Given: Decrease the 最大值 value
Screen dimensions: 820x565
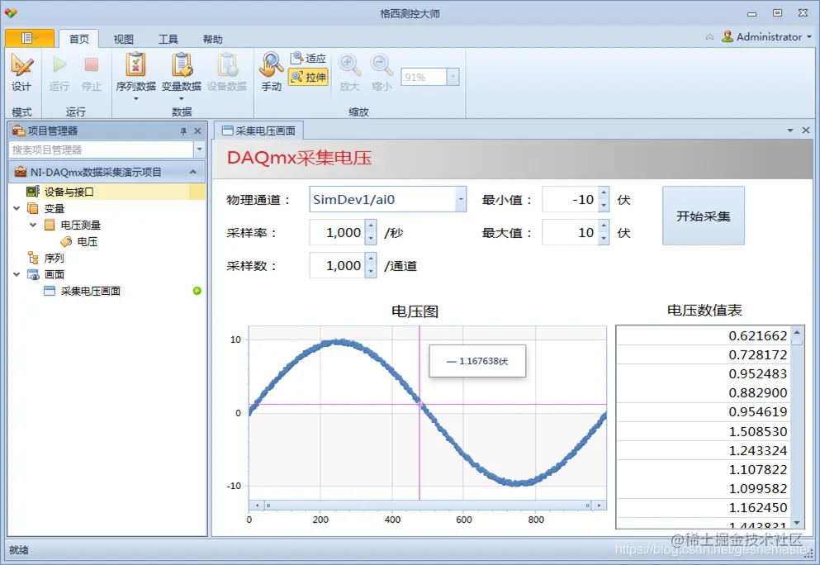Looking at the screenshot, I should (604, 239).
